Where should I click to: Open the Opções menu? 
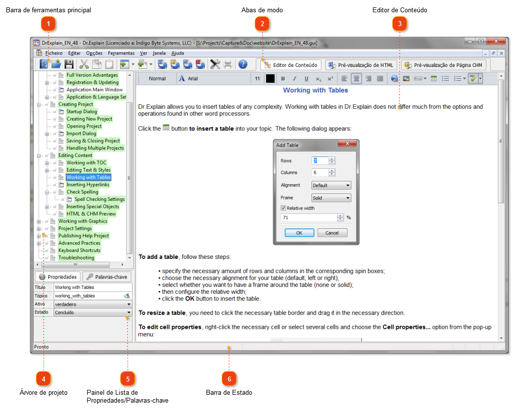[x=94, y=53]
